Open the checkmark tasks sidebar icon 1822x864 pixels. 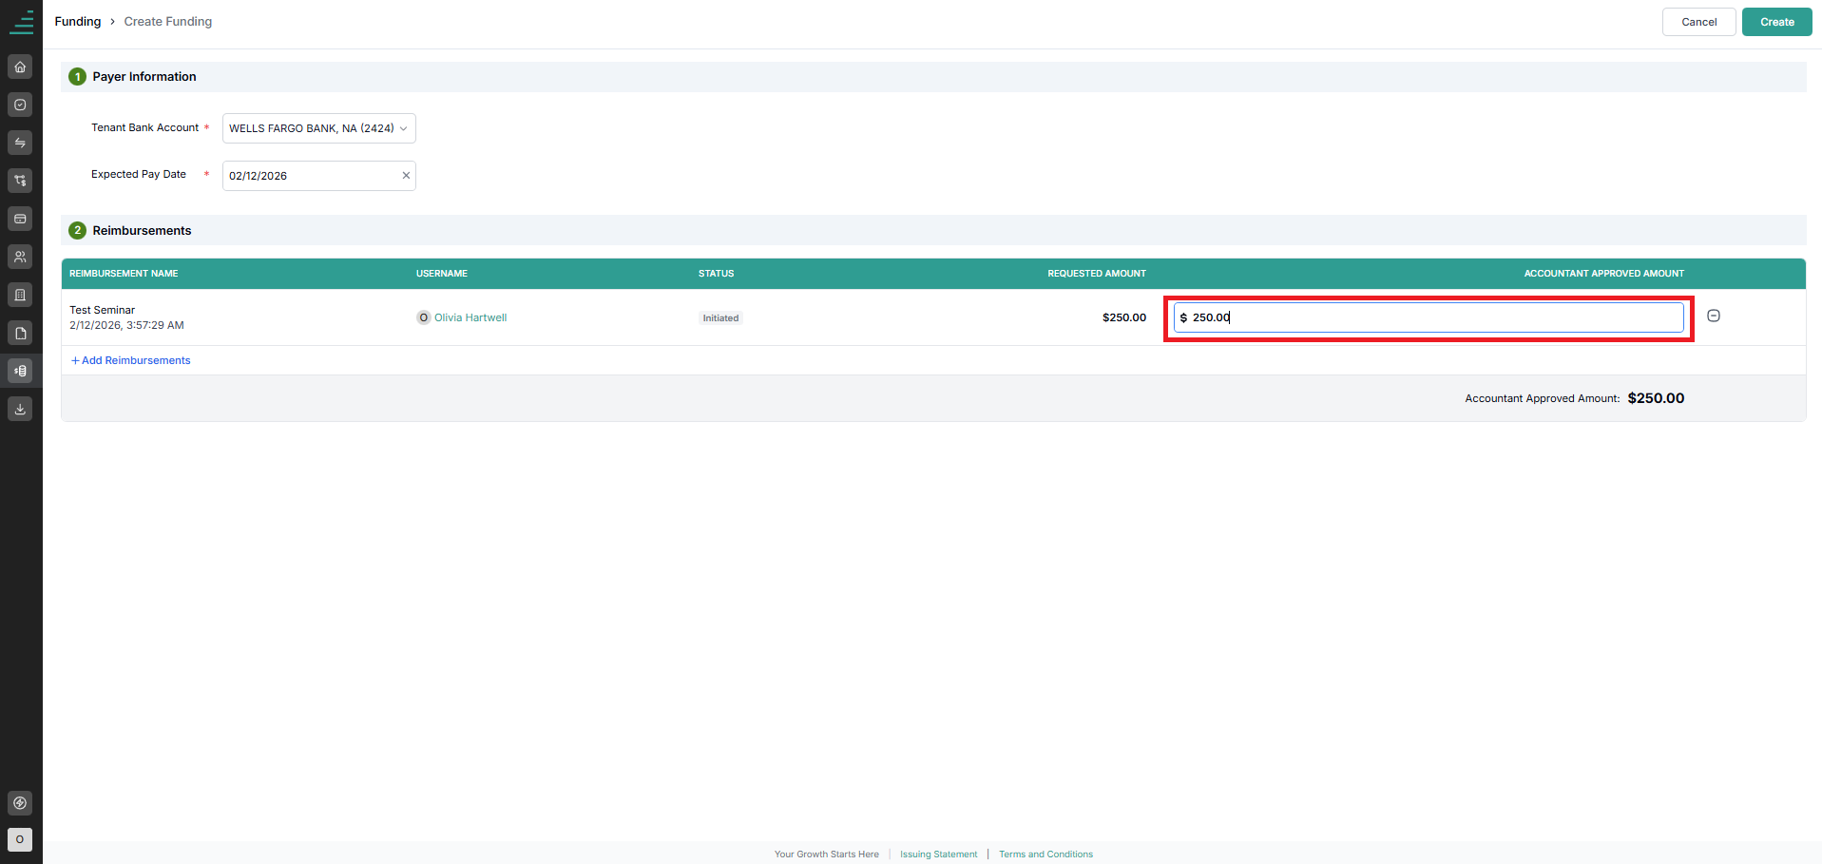point(20,105)
